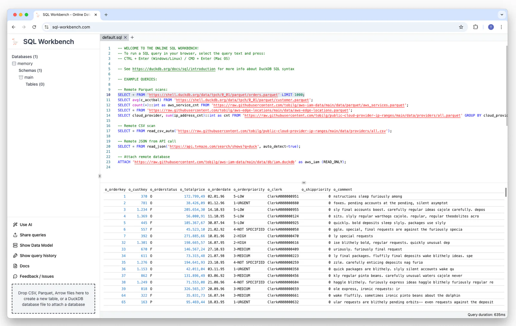Viewport: 516px width, 326px height.
Task: Click the Share queries upload icon
Action: click(x=15, y=235)
